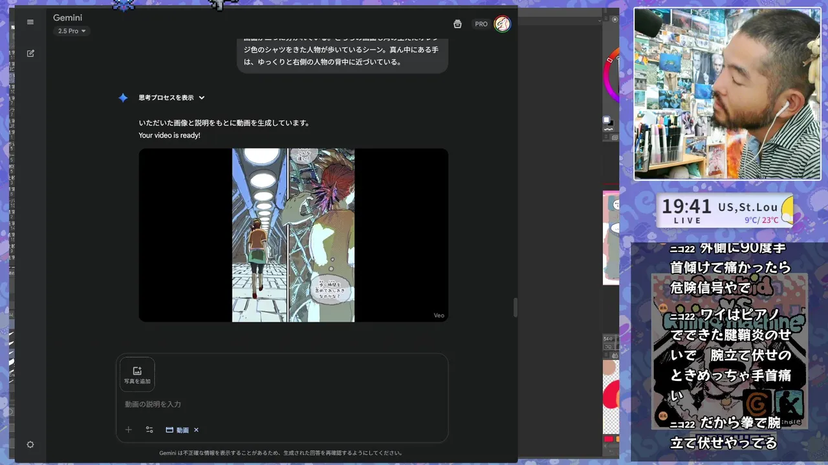This screenshot has width=828, height=465.
Task: Click the webcam overlay feed
Action: [727, 94]
